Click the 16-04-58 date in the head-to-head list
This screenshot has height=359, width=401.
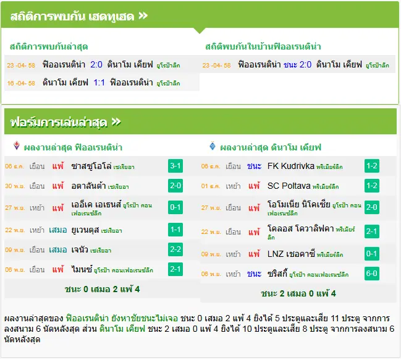[21, 84]
